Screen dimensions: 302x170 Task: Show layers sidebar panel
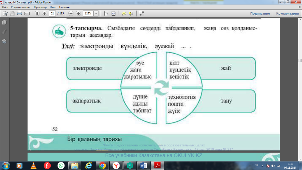pyautogui.click(x=4, y=41)
